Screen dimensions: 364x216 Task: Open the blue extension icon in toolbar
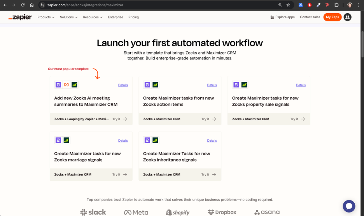coord(301,5)
